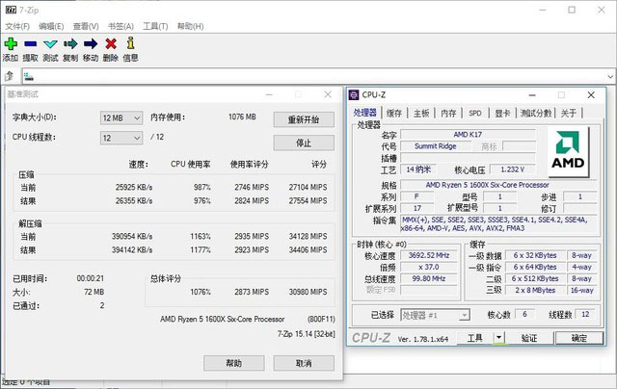This screenshot has width=617, height=389.
Task: Open the 编辑(E) menu
Action: coord(51,26)
